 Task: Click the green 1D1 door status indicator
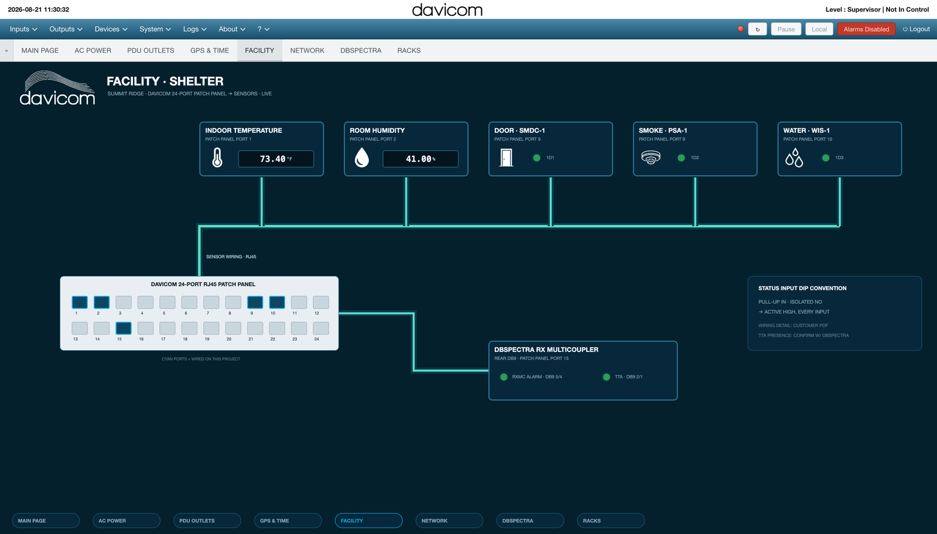click(x=536, y=158)
